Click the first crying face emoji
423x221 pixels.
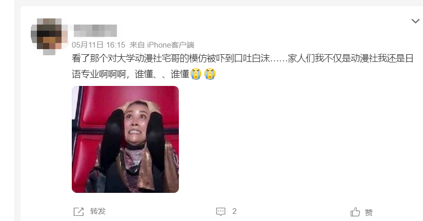tap(196, 74)
